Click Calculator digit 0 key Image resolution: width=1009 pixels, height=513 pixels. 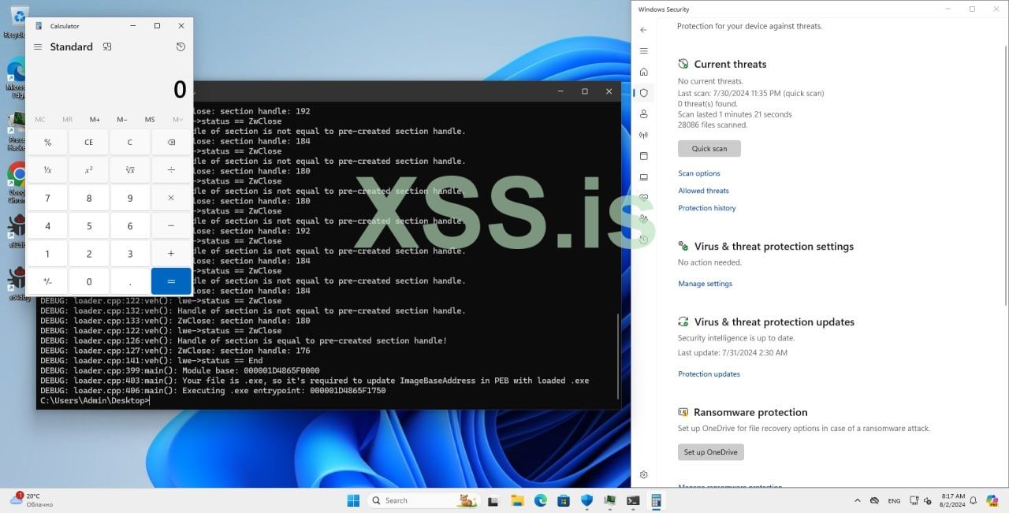click(89, 281)
